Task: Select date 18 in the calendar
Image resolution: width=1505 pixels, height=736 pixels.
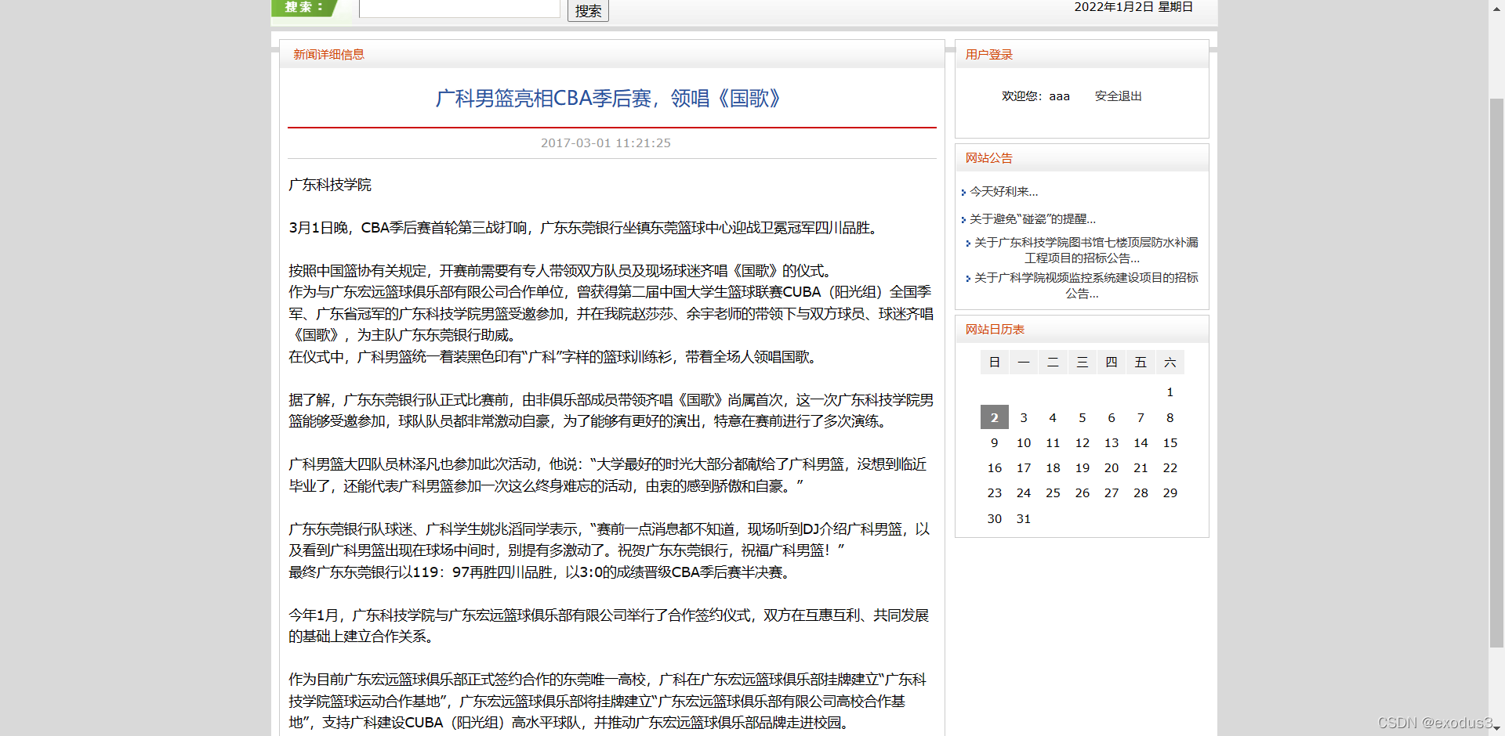Action: 1053,468
